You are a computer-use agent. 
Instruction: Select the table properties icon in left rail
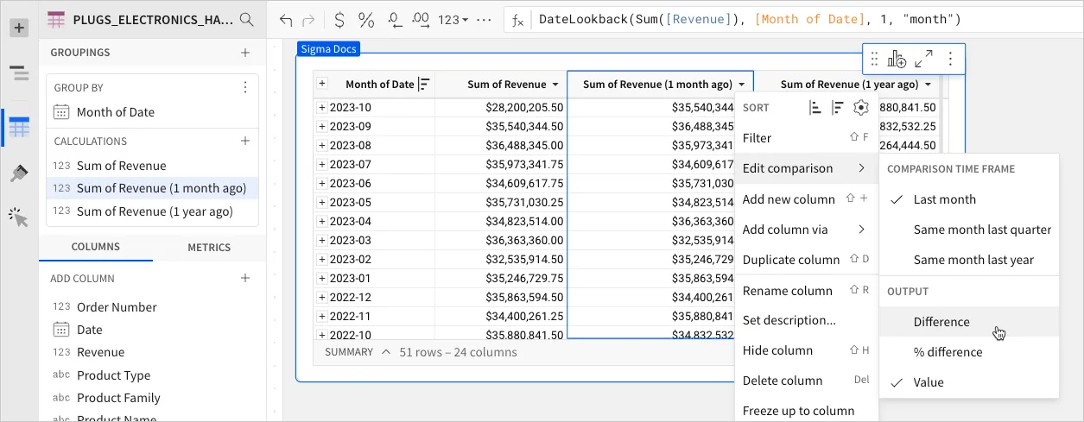point(19,129)
